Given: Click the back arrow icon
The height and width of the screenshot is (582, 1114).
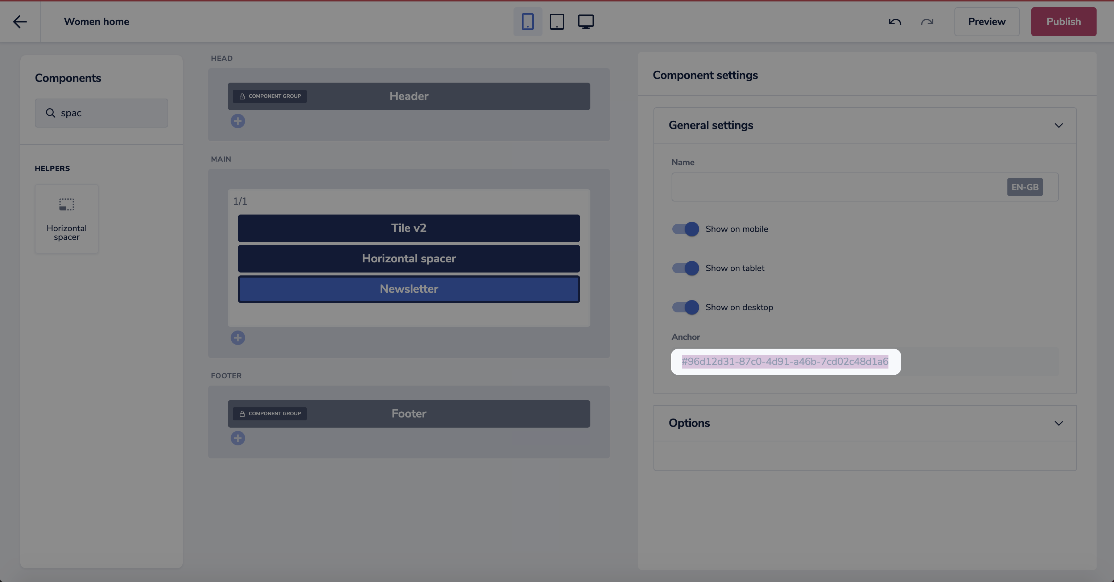Looking at the screenshot, I should pyautogui.click(x=20, y=22).
